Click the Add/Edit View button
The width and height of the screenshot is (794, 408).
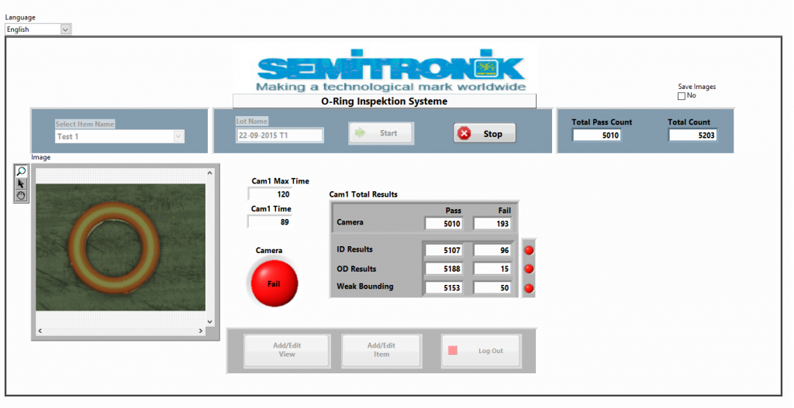[x=287, y=350]
